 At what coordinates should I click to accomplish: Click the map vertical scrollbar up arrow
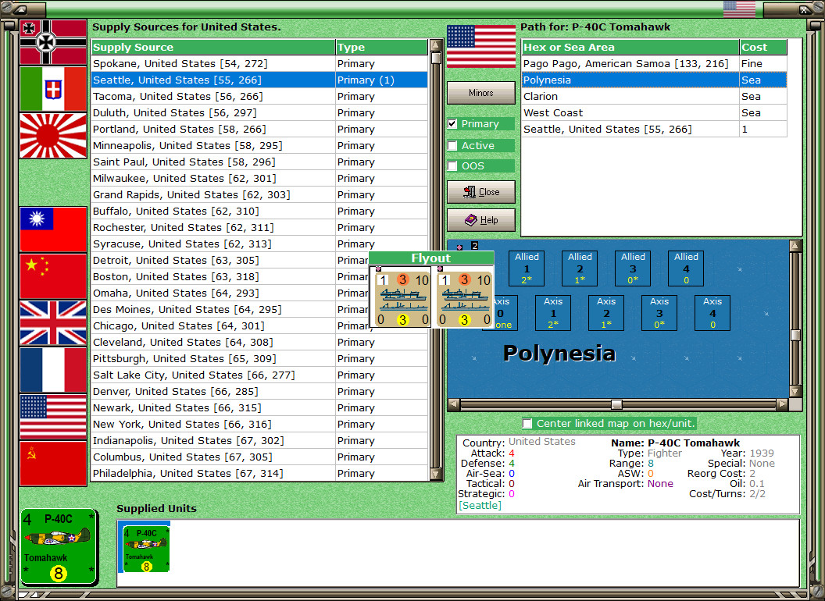(795, 246)
